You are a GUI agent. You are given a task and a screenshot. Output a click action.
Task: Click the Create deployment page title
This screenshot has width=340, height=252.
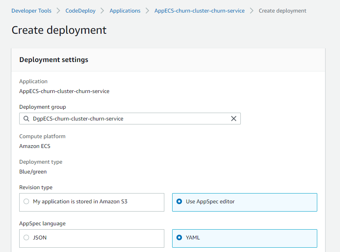(59, 30)
